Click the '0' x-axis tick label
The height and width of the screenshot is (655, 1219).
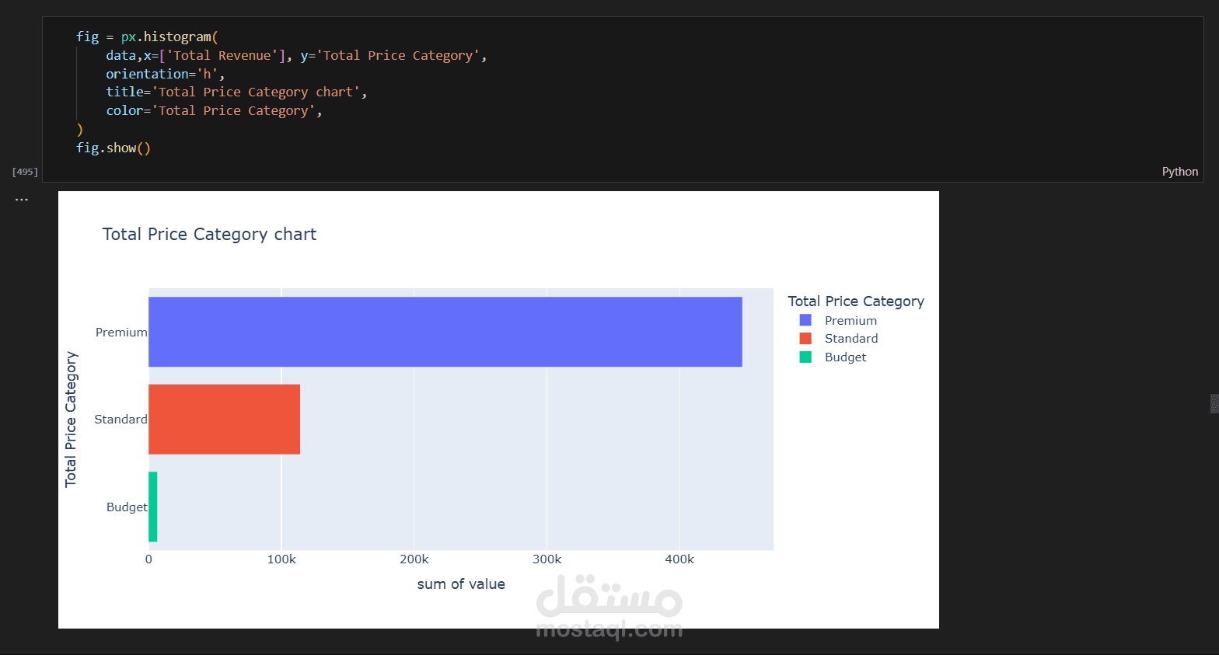[x=148, y=559]
